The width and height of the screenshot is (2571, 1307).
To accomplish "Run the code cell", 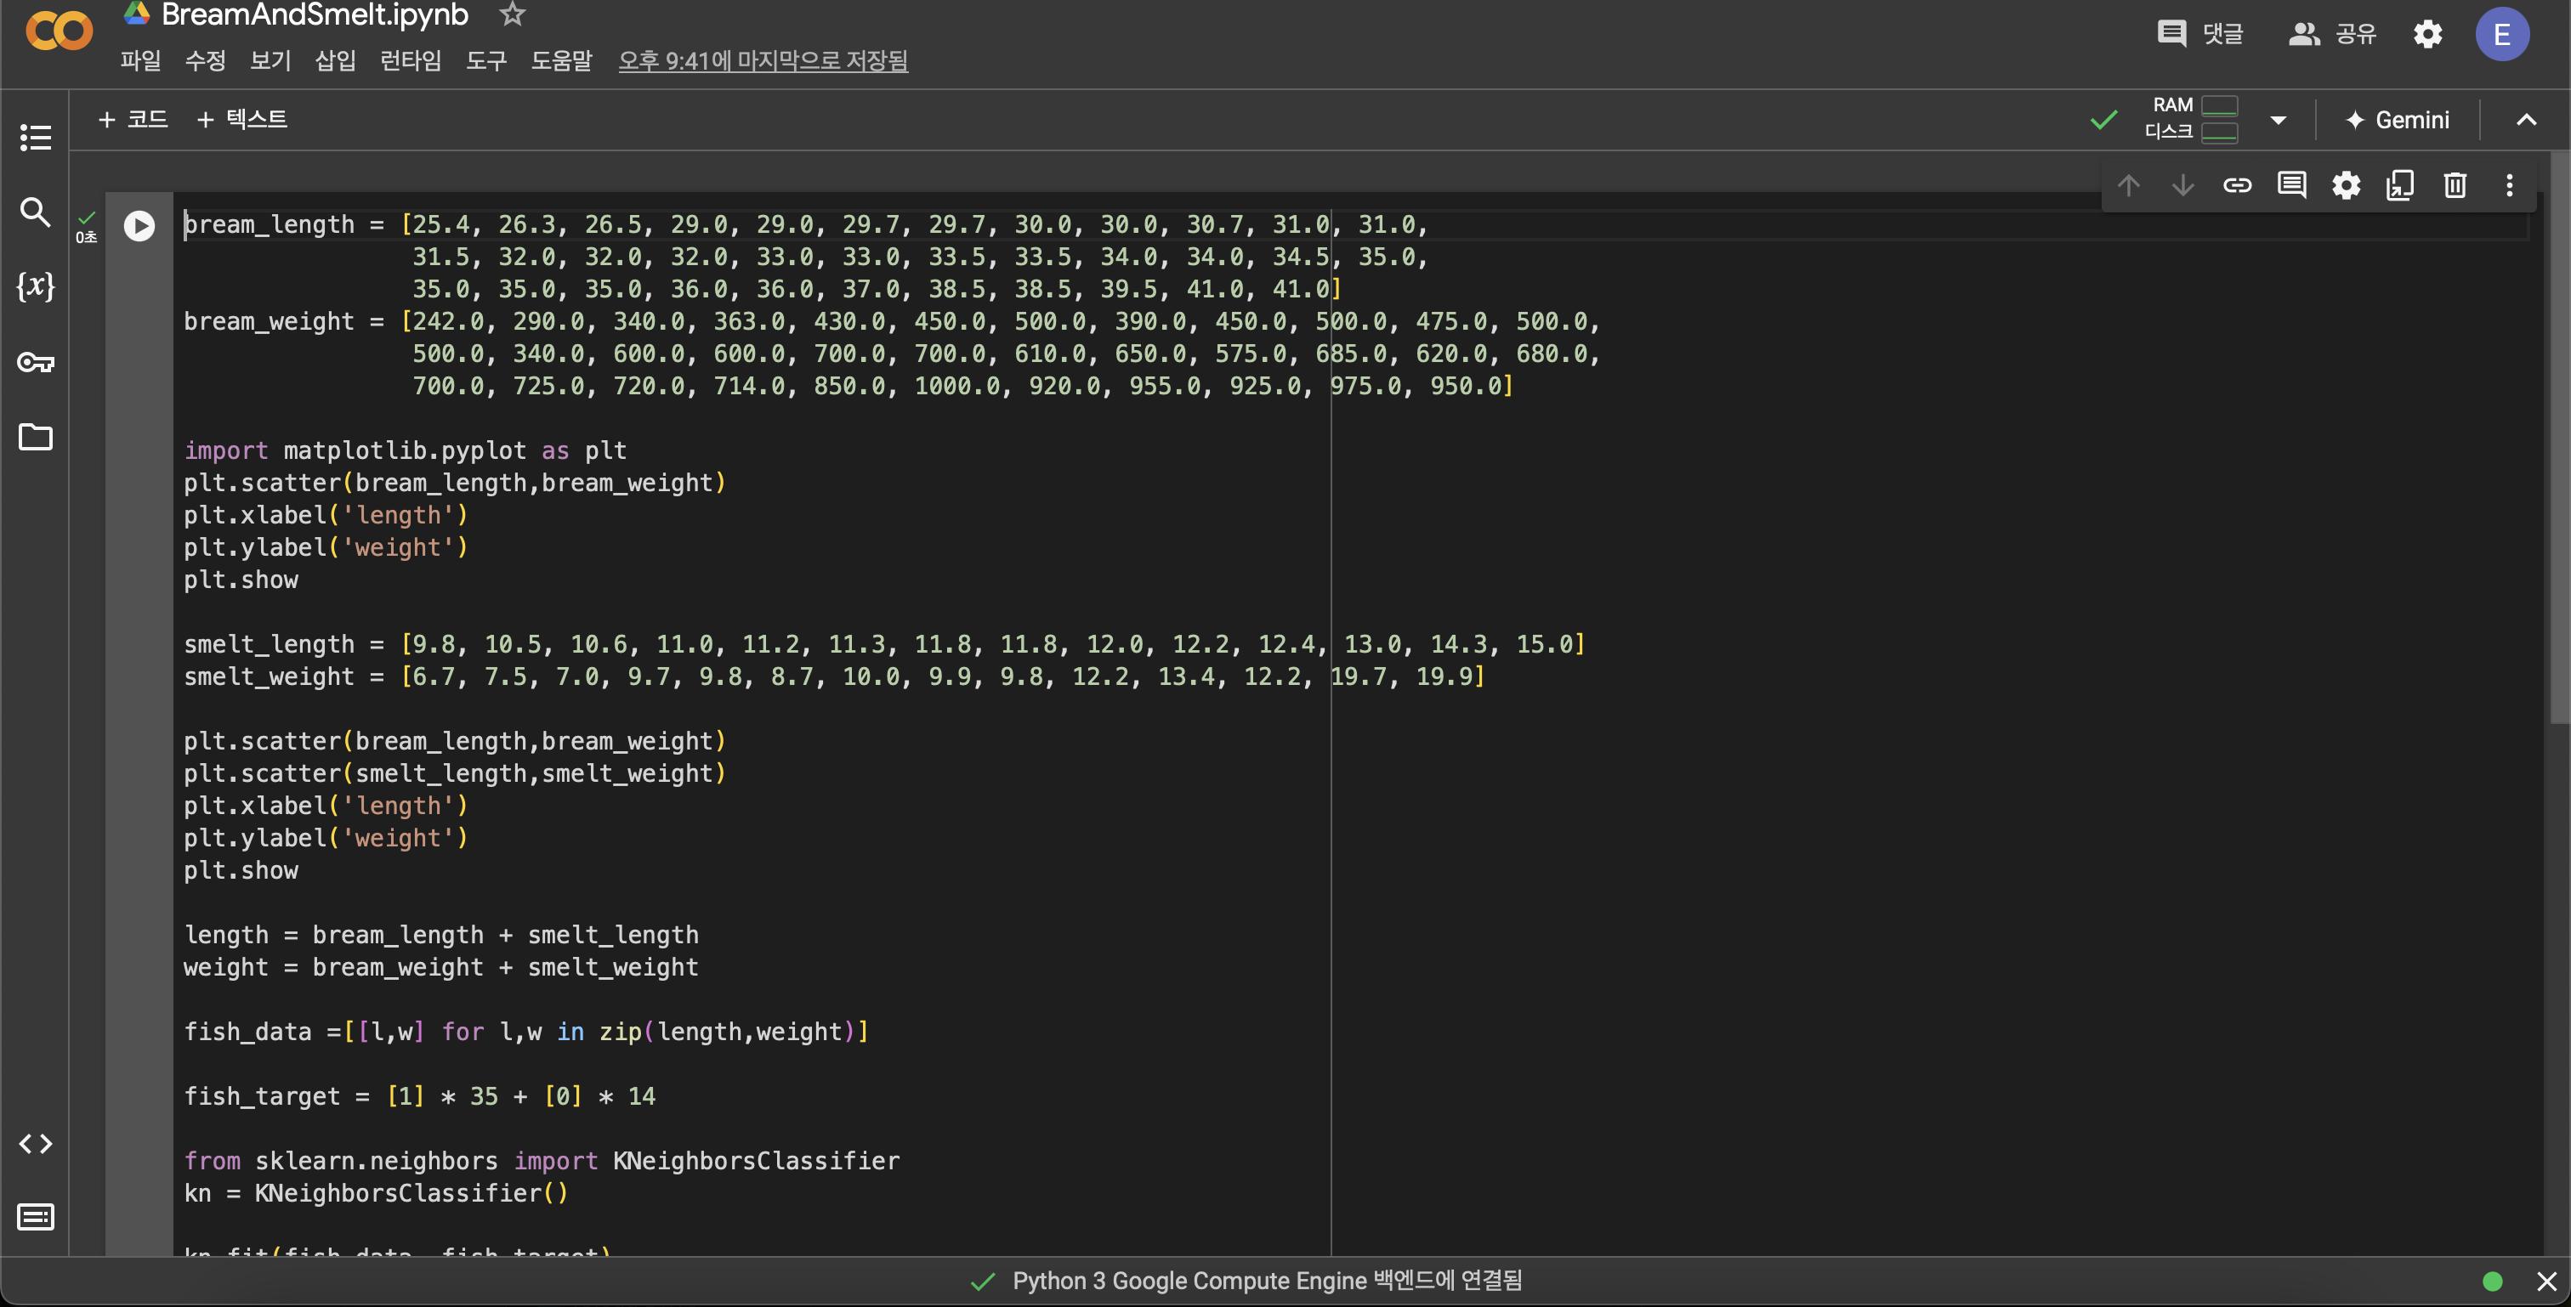I will click(139, 225).
